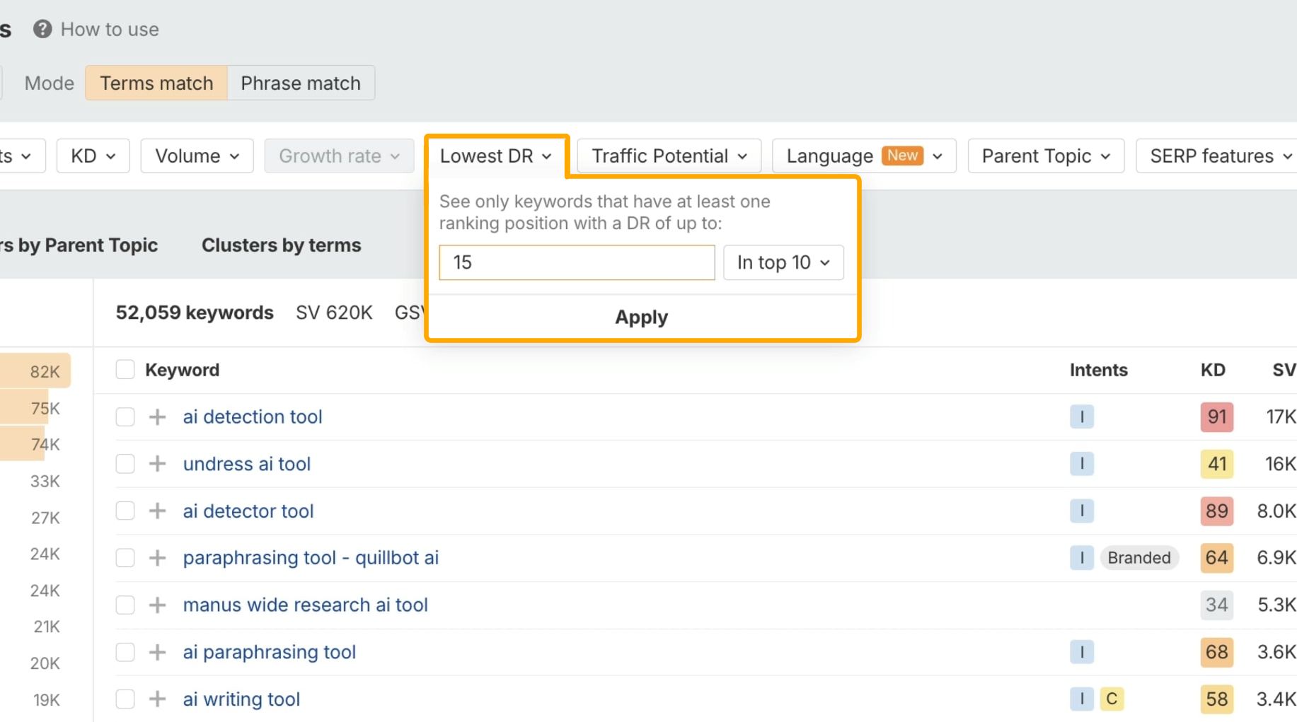This screenshot has height=722, width=1297.
Task: Open the 'Clusters by terms' tab
Action: click(x=281, y=245)
